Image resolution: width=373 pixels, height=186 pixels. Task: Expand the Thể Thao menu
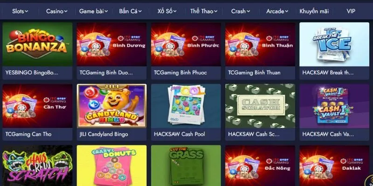[x=204, y=11]
